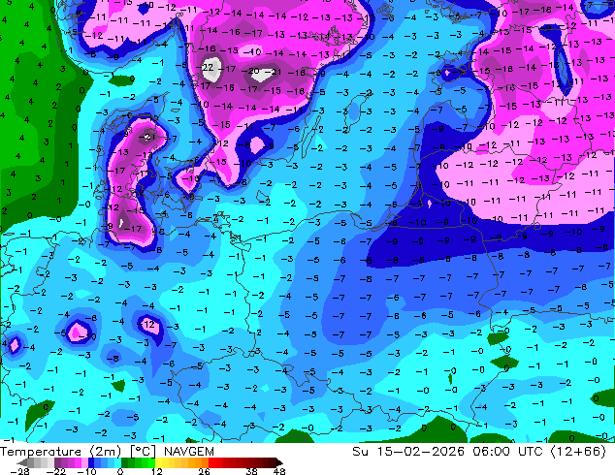Click the '12' legend scale label

pyautogui.click(x=157, y=471)
